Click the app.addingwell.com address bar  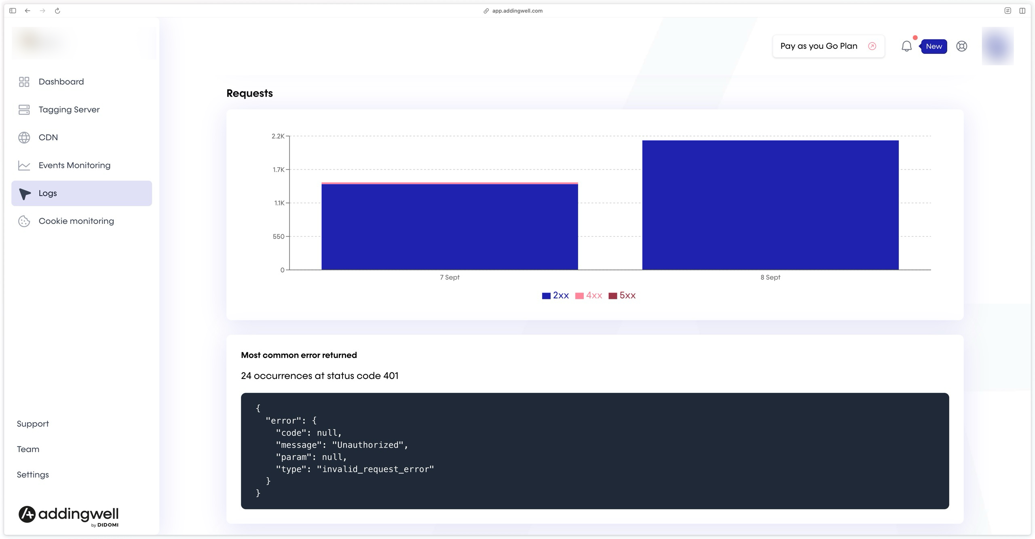click(513, 11)
